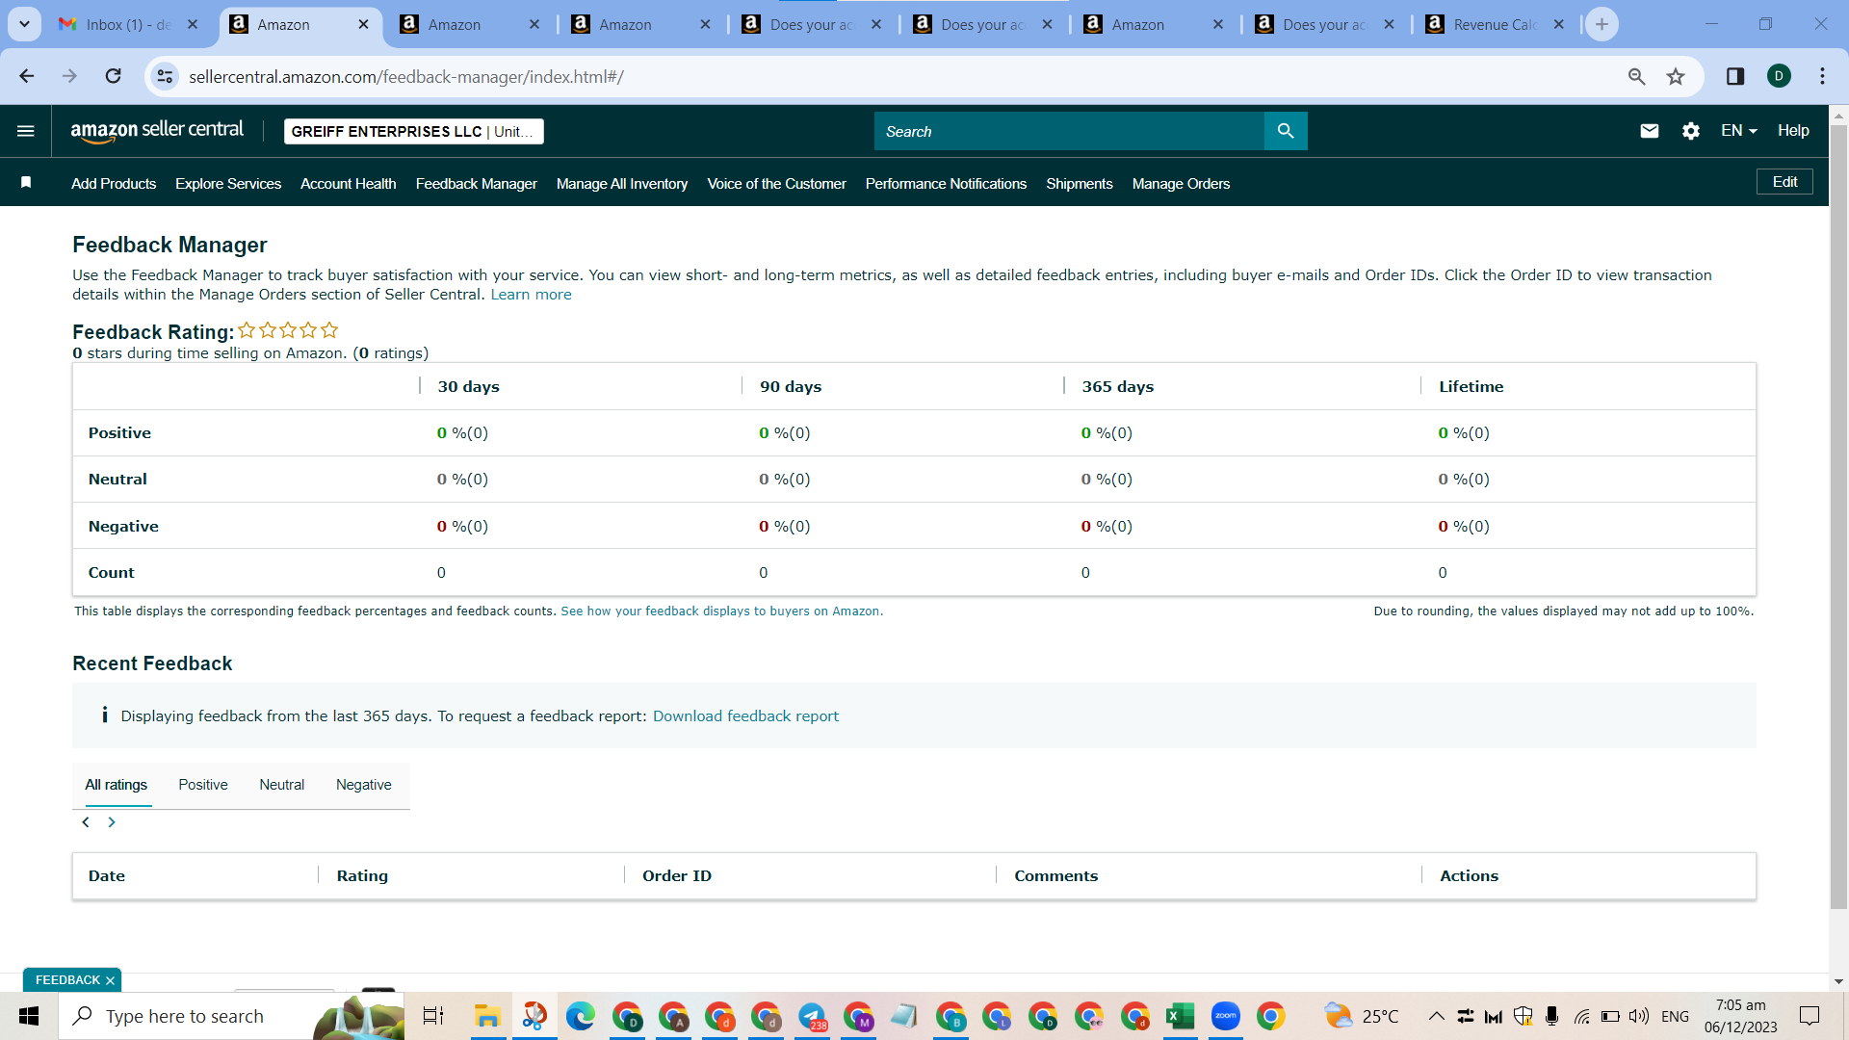Open the tab search dropdown arrow
Screen dimensions: 1849x1040
[x=24, y=24]
